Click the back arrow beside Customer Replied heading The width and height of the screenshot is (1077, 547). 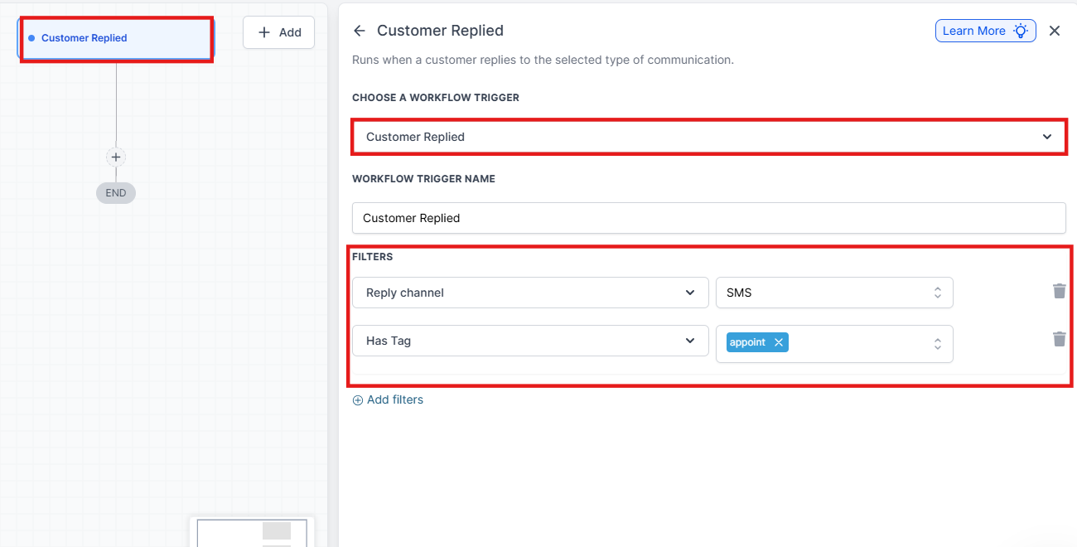359,31
